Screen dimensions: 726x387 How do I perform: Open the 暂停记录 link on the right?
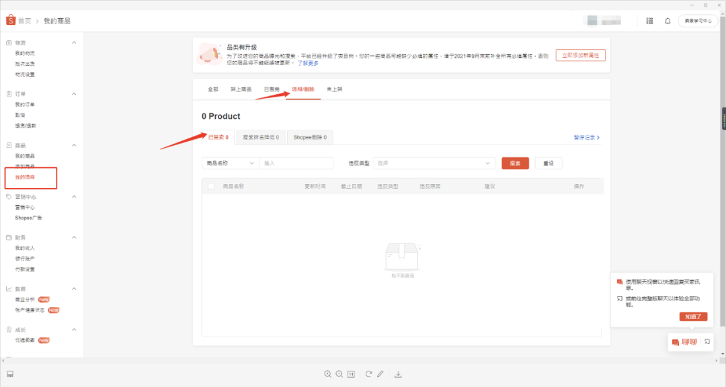[583, 137]
